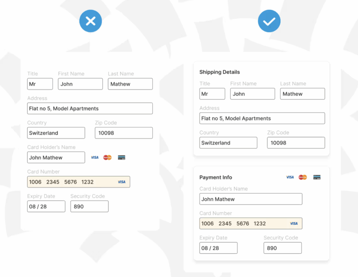Screen dimensions: 358x277
Task: Click Expiry Date field in Payment Info card
Action: [219, 248]
